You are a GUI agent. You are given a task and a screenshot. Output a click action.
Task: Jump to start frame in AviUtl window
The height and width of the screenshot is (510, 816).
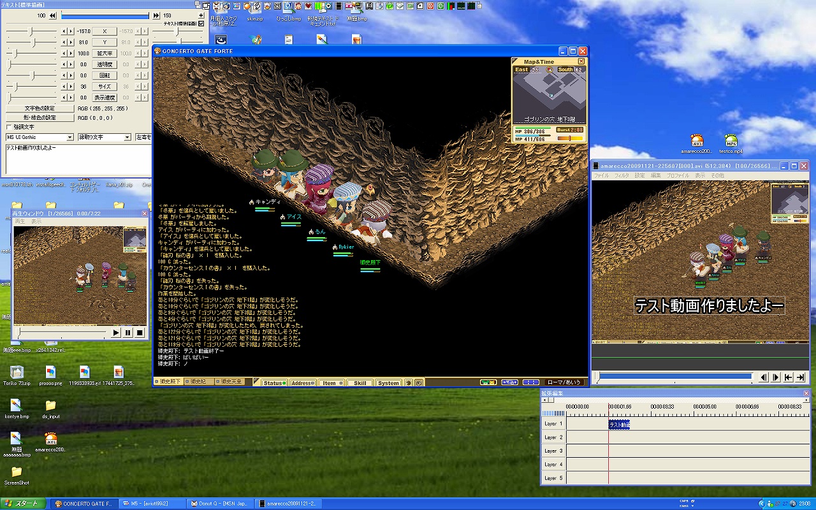pyautogui.click(x=789, y=377)
